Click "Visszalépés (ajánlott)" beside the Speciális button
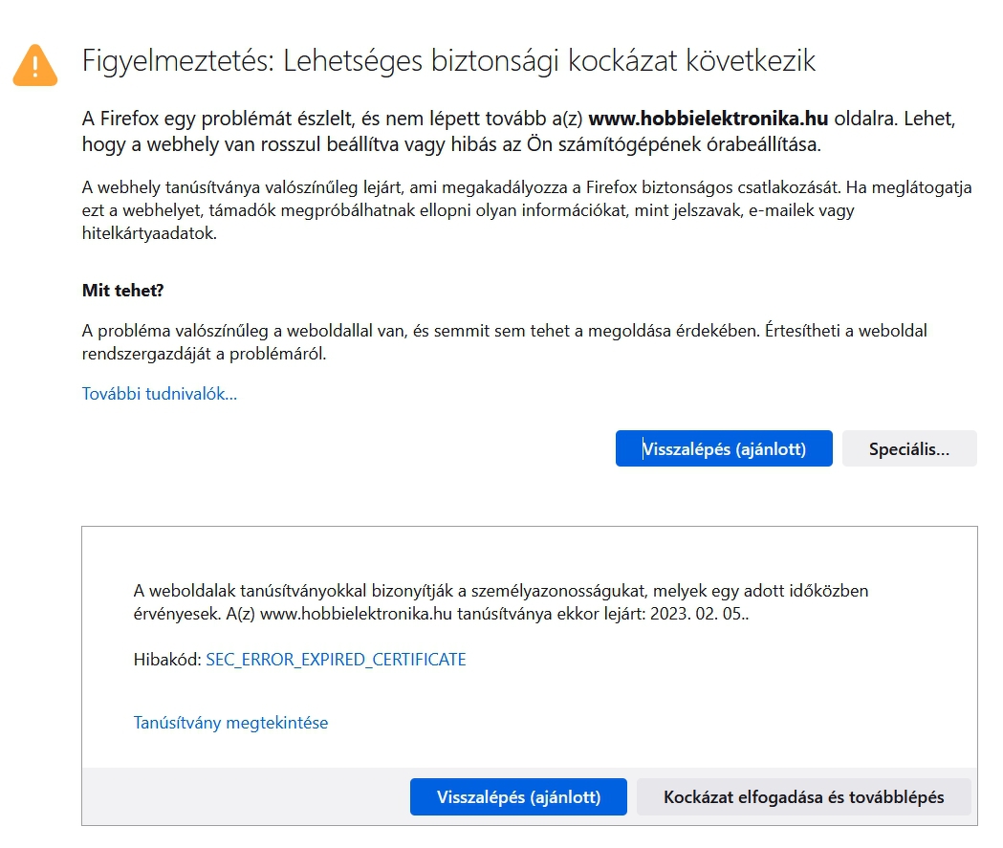Image resolution: width=1003 pixels, height=848 pixels. [x=724, y=449]
